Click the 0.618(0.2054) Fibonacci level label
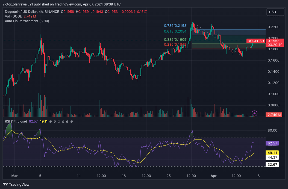 (x=176, y=31)
